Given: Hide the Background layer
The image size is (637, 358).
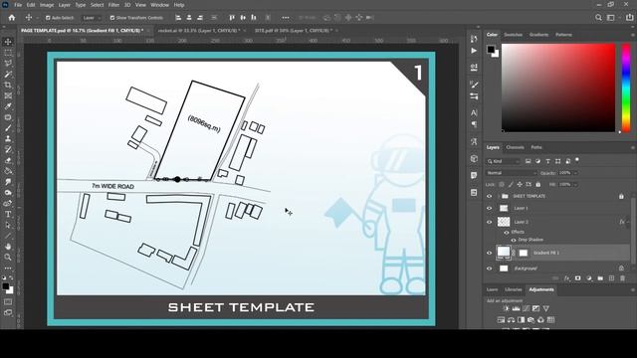Looking at the screenshot, I should [x=489, y=268].
